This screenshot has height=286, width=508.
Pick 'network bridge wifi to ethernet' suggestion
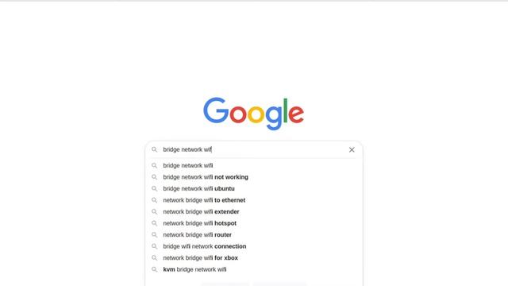tap(254, 200)
